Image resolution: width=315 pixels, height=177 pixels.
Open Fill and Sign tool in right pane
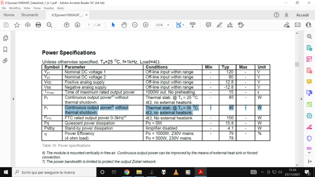(x=309, y=127)
